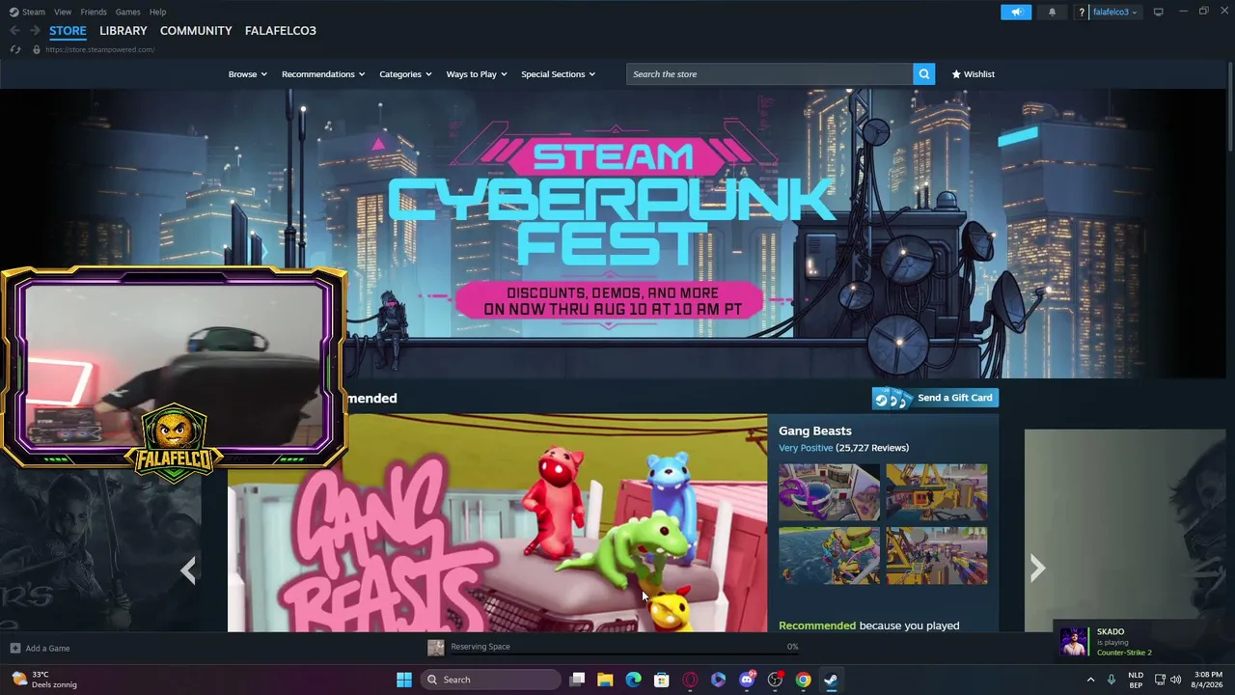
Task: Open the Steam menu
Action: click(x=34, y=12)
